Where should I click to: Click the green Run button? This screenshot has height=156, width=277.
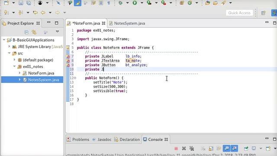tap(135, 3)
